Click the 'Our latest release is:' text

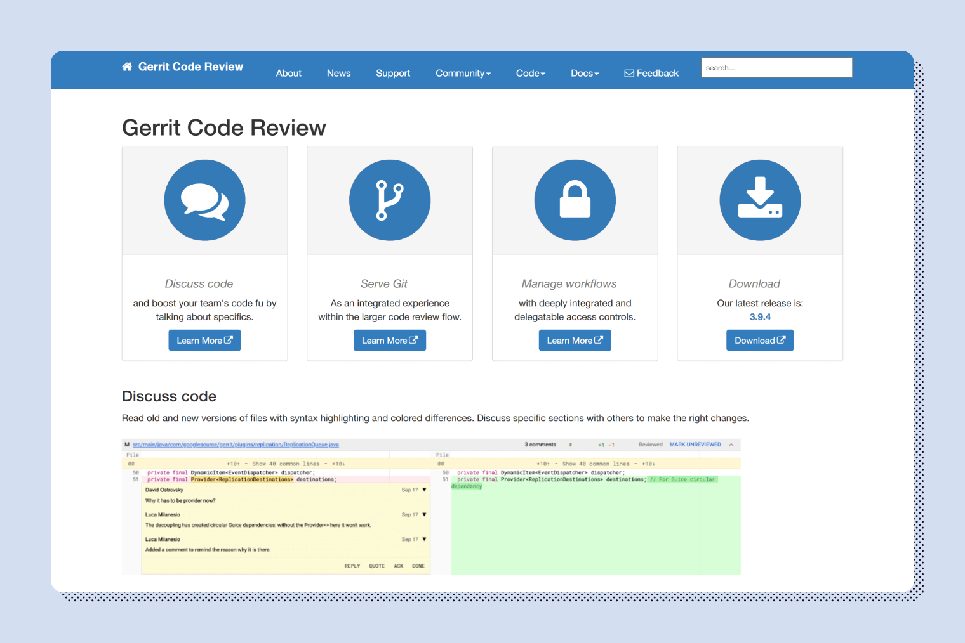click(x=760, y=303)
